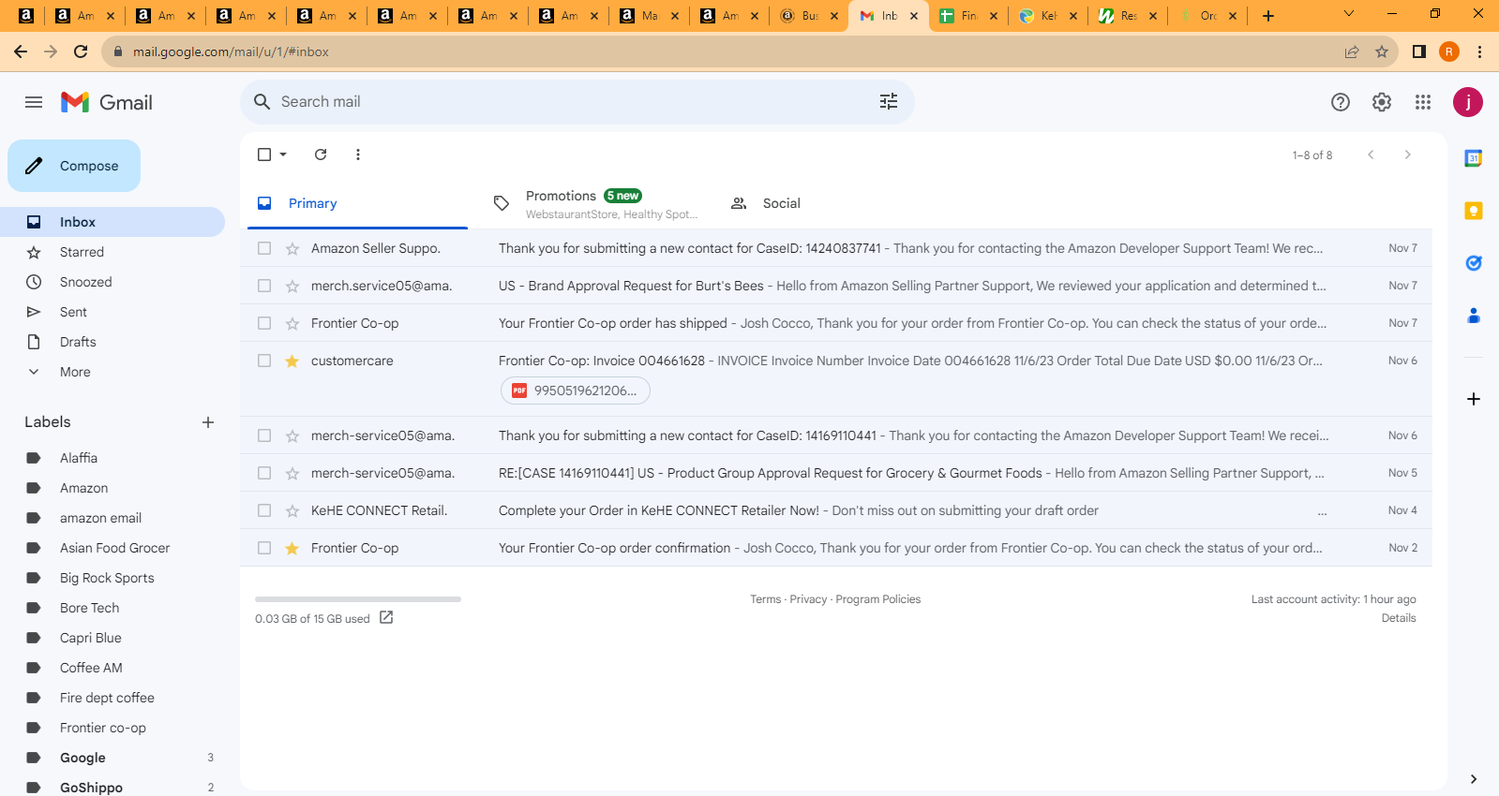Switch to the Social tab
This screenshot has height=796, width=1499.
(833, 203)
